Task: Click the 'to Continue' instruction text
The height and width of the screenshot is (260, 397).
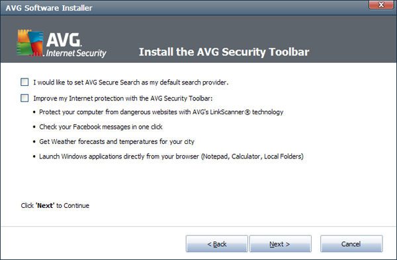Action: [73, 205]
